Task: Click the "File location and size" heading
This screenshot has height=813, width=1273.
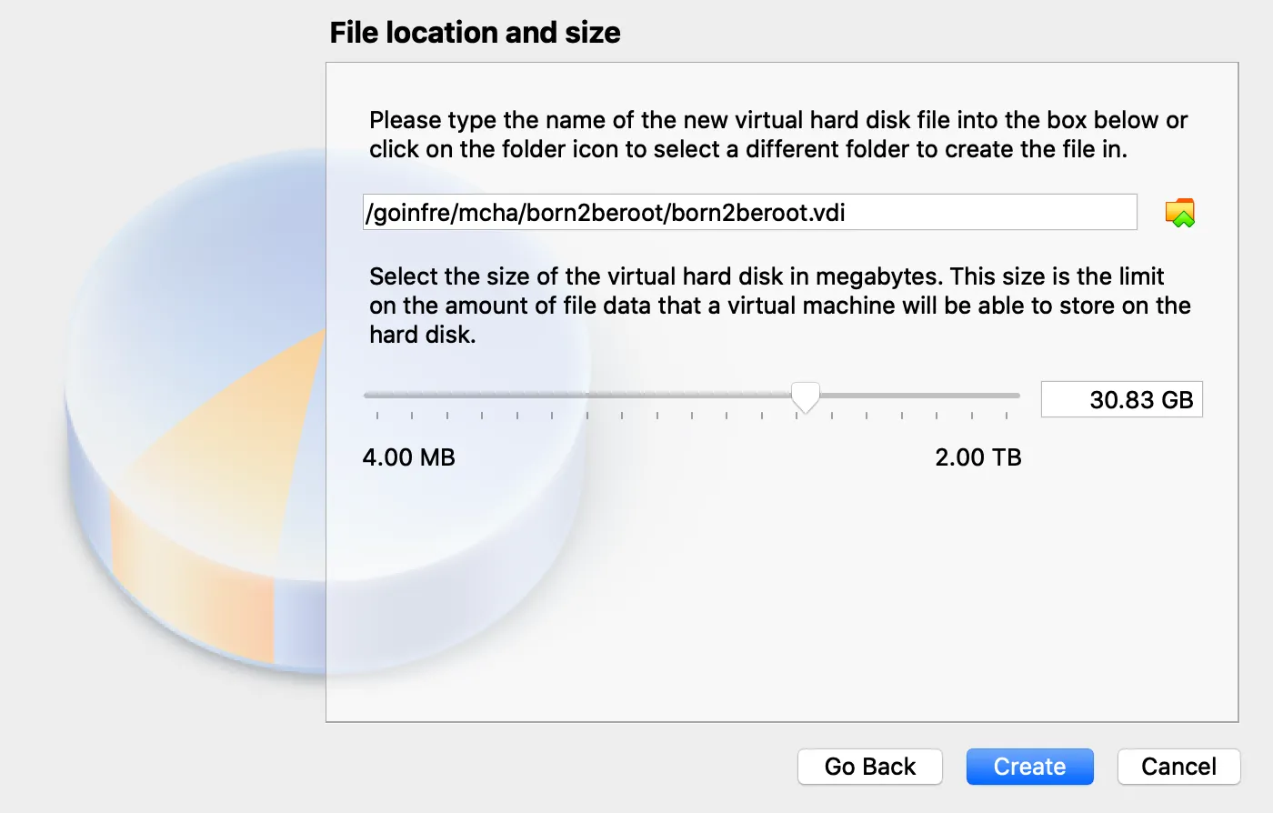Action: 475,33
